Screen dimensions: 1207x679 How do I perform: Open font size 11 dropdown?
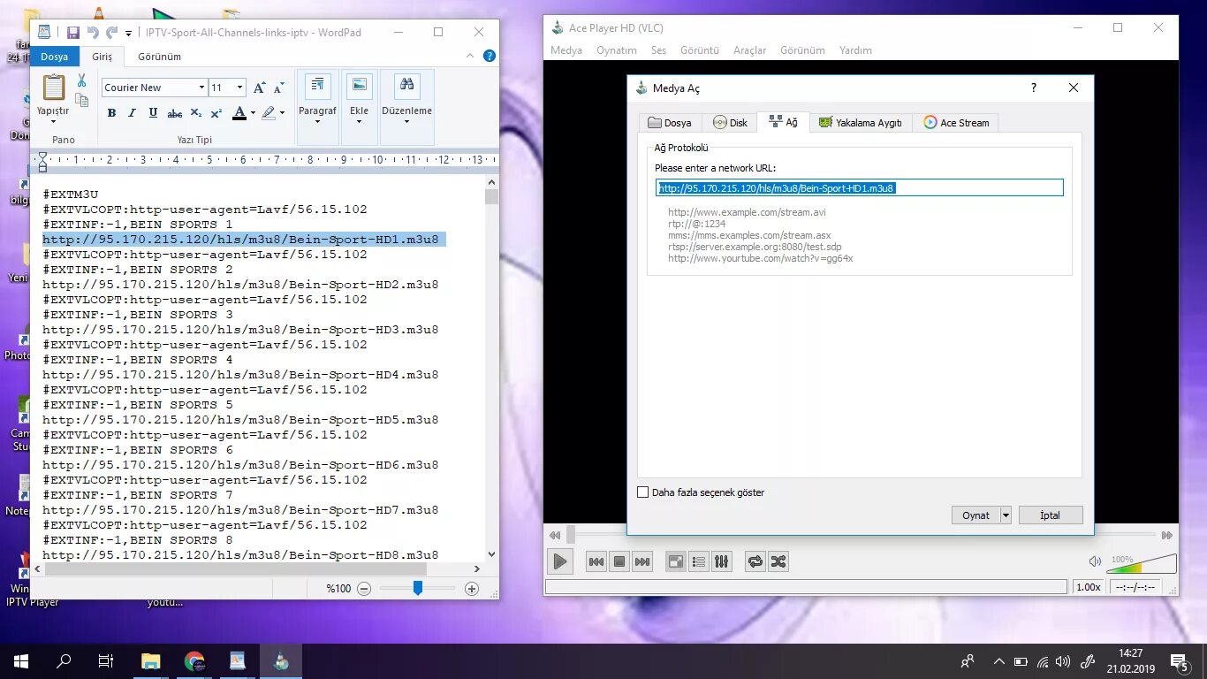[x=239, y=88]
